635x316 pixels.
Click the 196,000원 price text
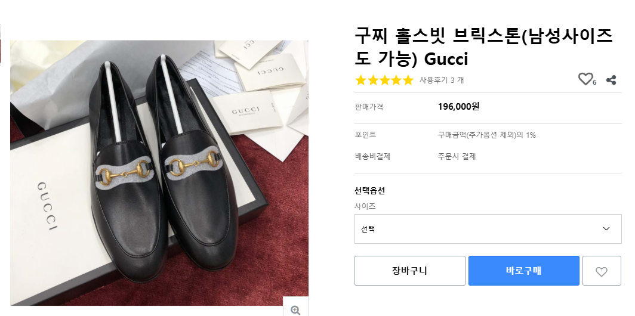pos(458,107)
